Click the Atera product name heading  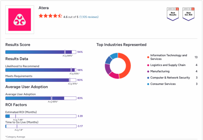coord(44,8)
